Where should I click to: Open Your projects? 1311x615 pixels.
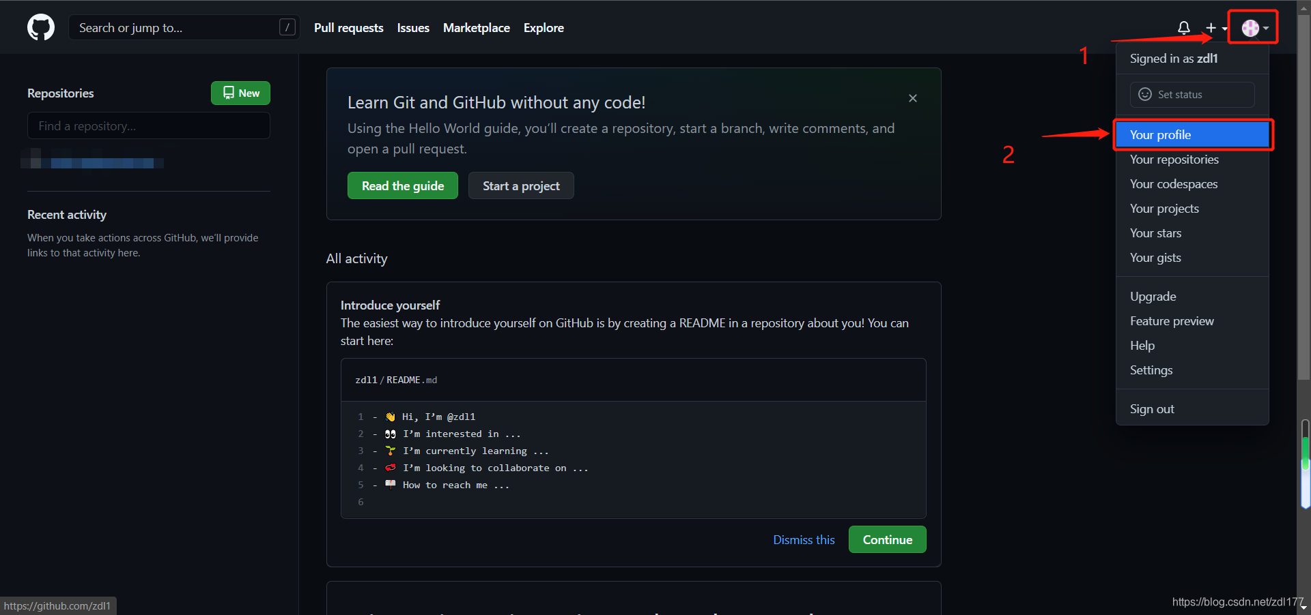click(1192, 209)
